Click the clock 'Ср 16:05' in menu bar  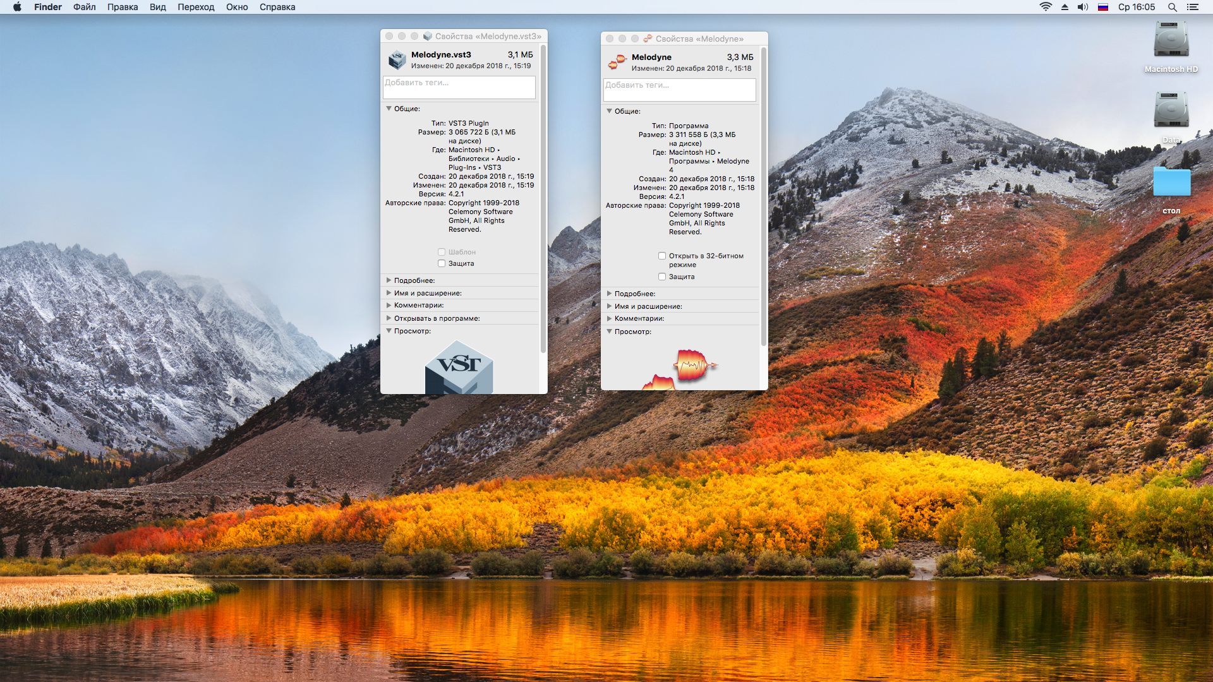tap(1136, 7)
